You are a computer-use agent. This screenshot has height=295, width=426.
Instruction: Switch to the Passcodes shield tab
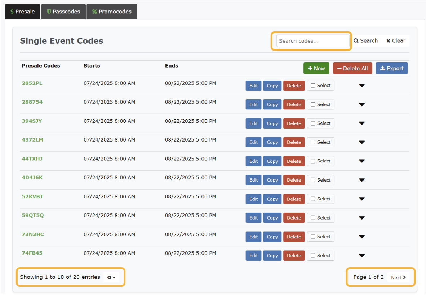(63, 12)
